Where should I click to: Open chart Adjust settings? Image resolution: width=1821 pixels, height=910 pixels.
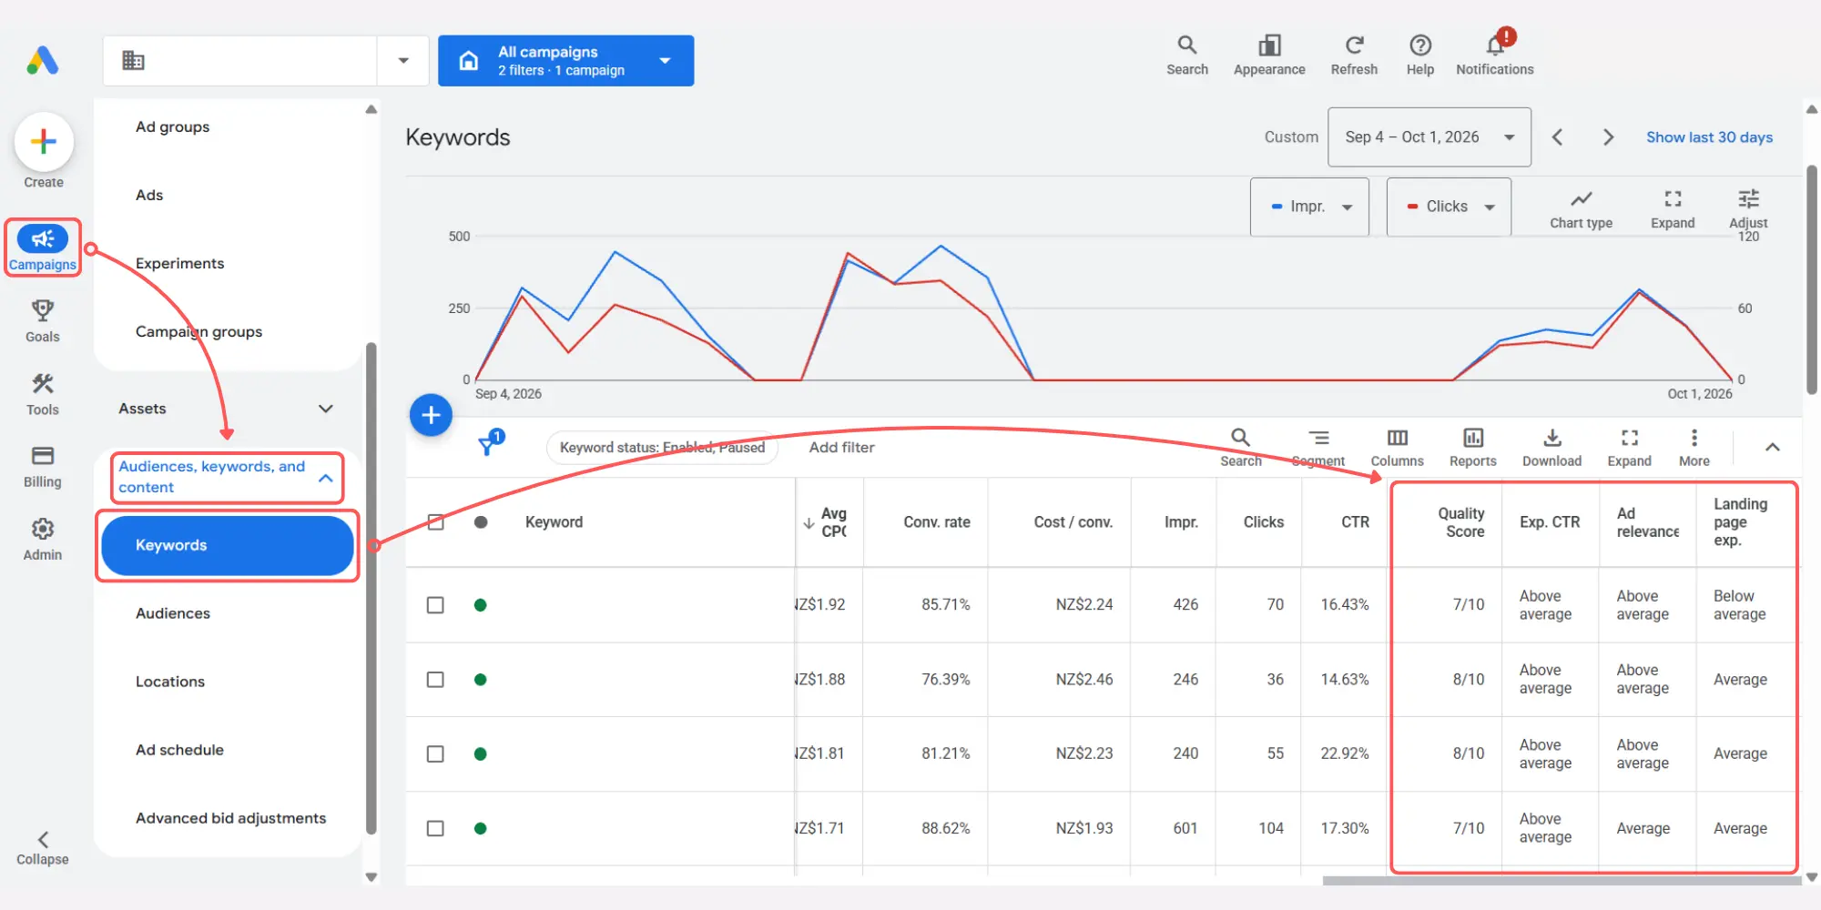click(x=1748, y=209)
